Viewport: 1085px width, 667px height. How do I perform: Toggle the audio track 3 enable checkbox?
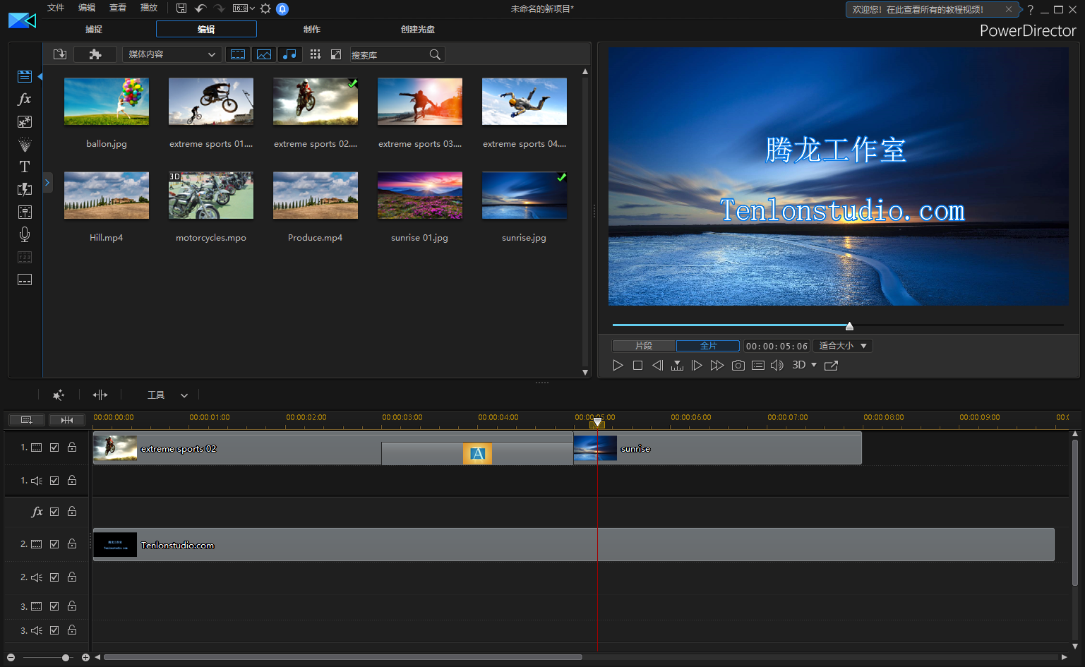(54, 630)
